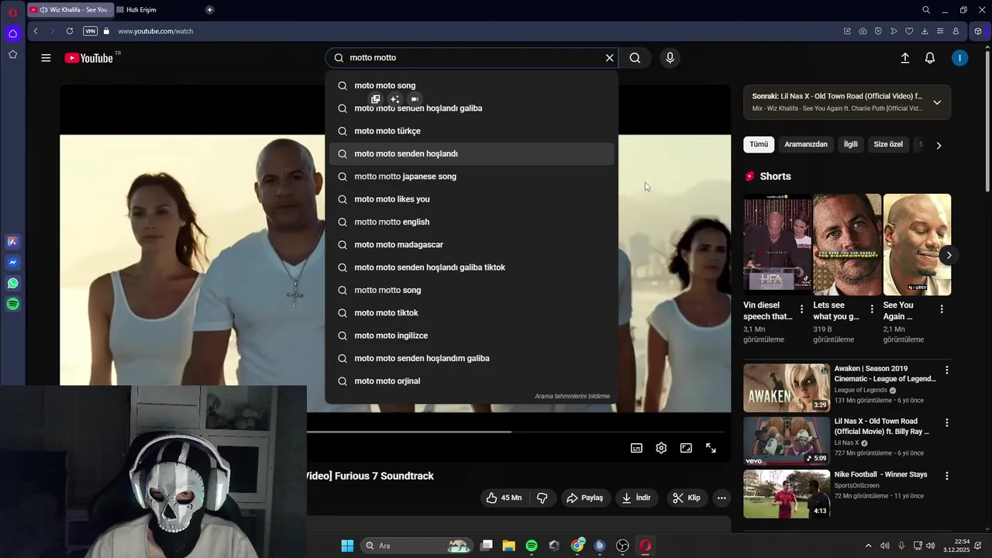Choose suggestion moto moto song
Screen dimensions: 992x558
(x=471, y=85)
